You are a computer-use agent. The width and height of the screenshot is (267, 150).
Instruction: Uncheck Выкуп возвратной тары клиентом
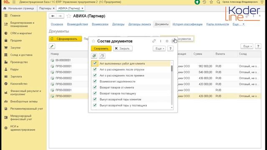click(95, 99)
